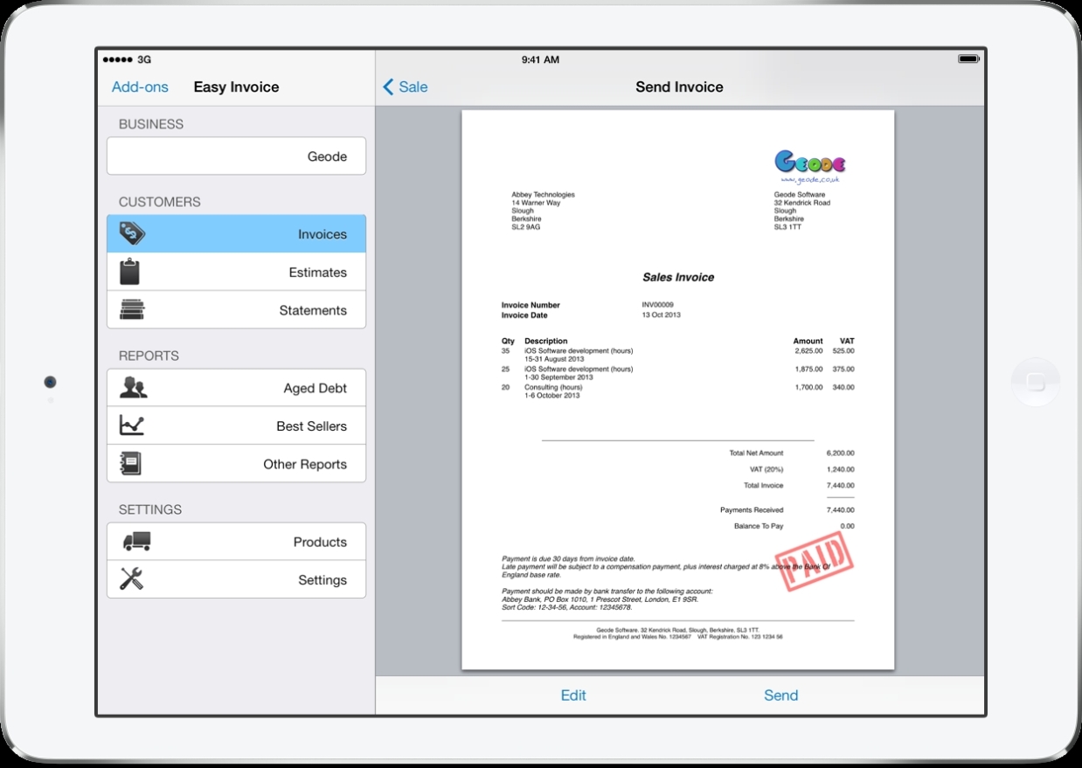Tap the REPORTS section header

tap(149, 356)
